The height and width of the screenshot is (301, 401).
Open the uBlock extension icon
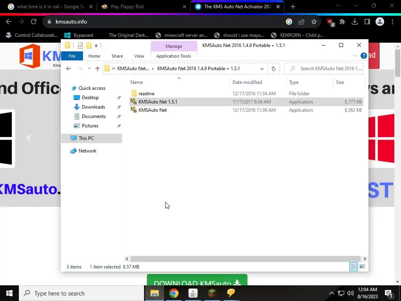point(330,22)
